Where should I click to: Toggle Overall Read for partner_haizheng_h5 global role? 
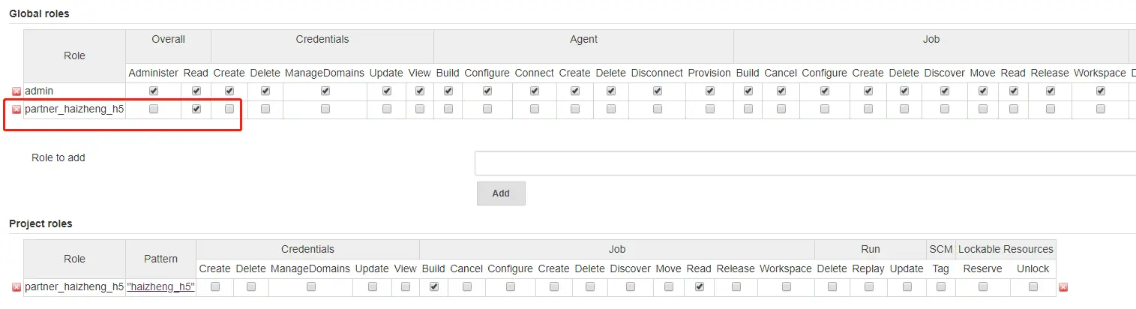[x=196, y=109]
